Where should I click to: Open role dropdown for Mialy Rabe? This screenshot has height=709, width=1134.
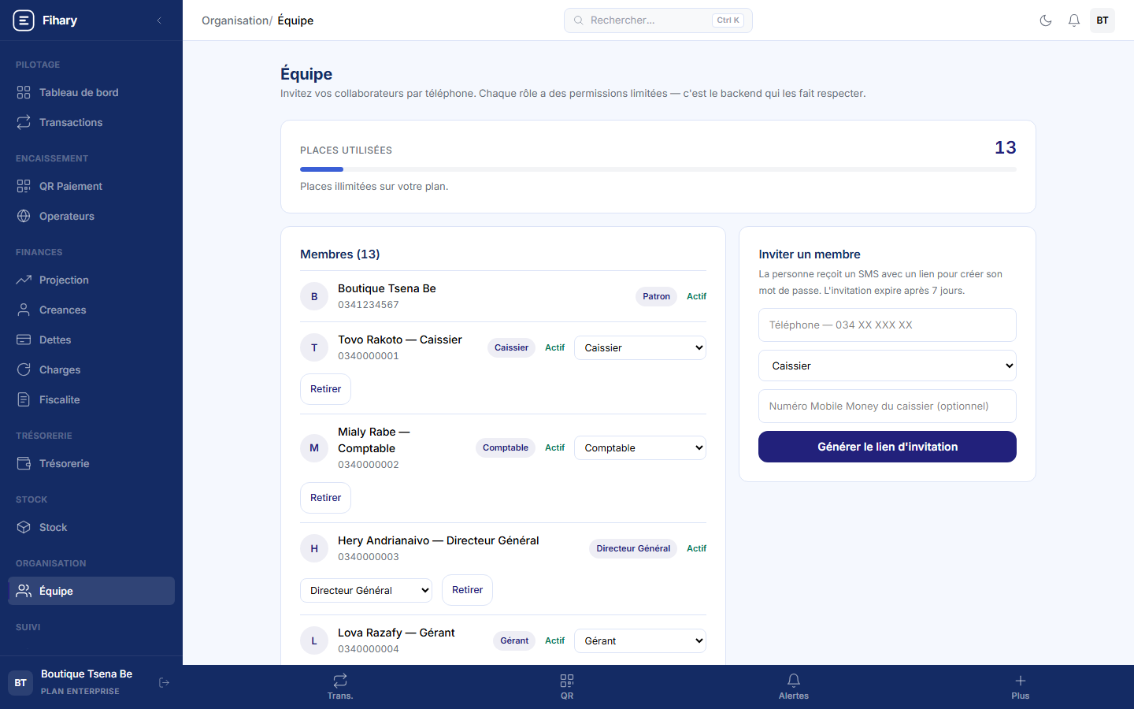click(x=640, y=447)
